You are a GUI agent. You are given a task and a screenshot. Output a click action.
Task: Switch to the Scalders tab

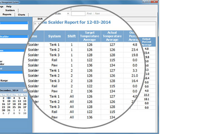tap(10, 10)
